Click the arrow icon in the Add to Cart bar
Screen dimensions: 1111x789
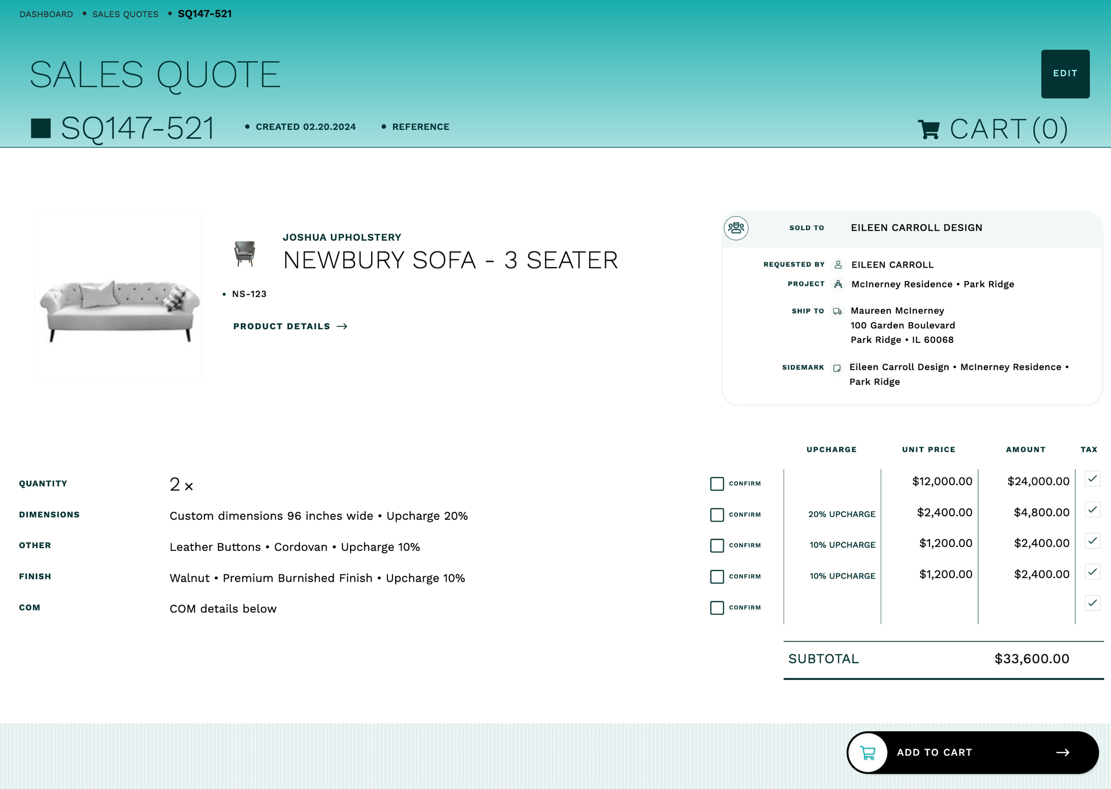coord(1062,753)
